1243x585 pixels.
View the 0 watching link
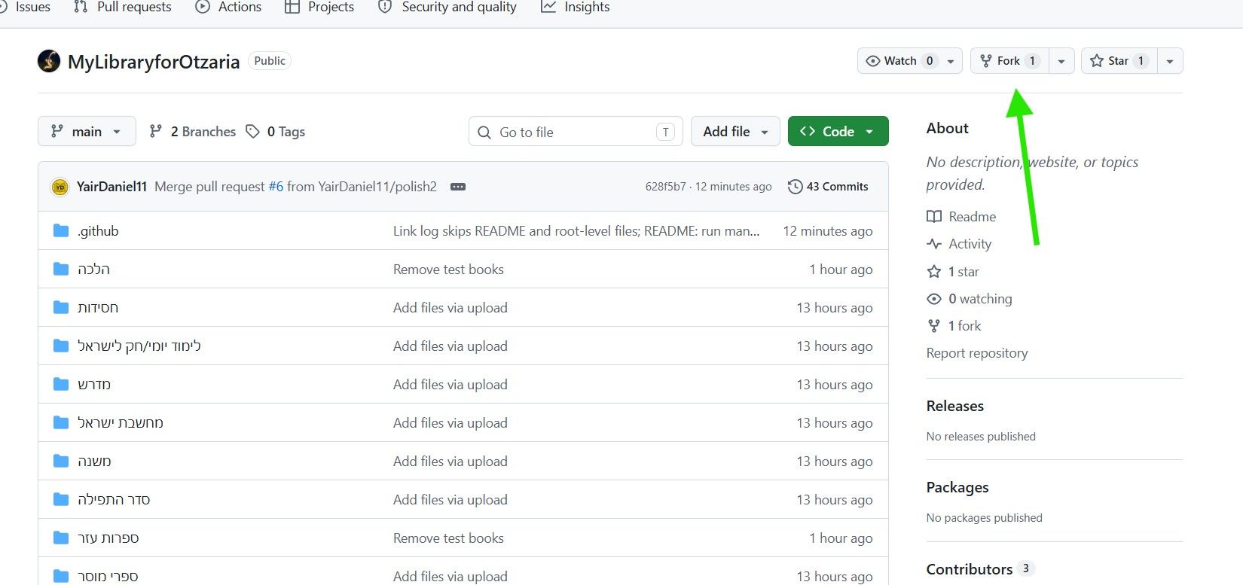pos(970,299)
